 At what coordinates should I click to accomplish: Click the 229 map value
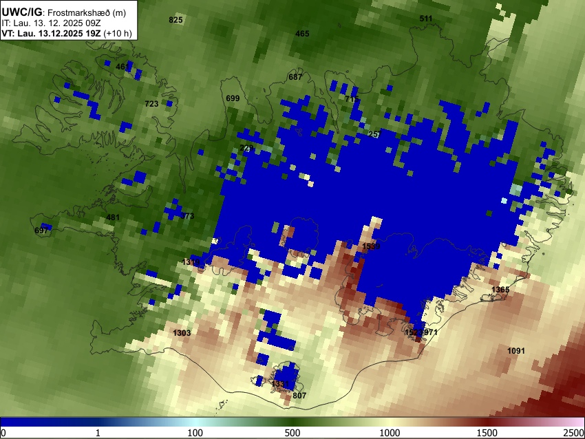pos(246,148)
